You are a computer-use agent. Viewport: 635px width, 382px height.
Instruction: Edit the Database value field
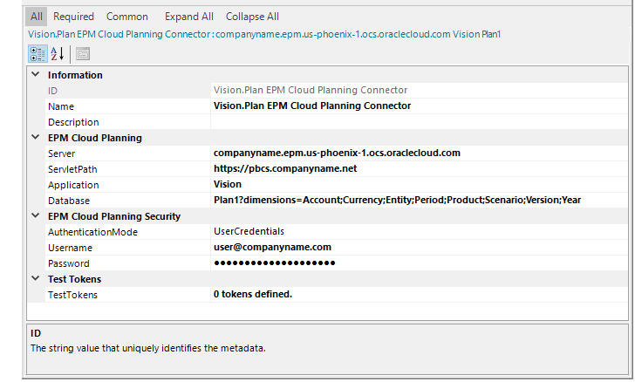[420, 201]
